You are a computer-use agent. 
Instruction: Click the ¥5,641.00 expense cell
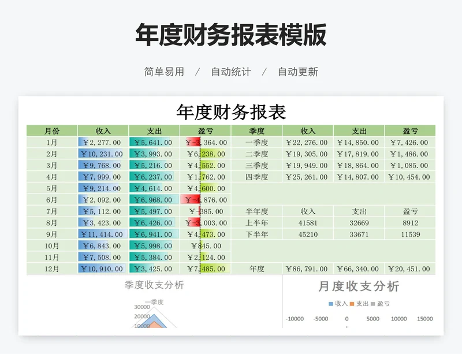coord(154,143)
